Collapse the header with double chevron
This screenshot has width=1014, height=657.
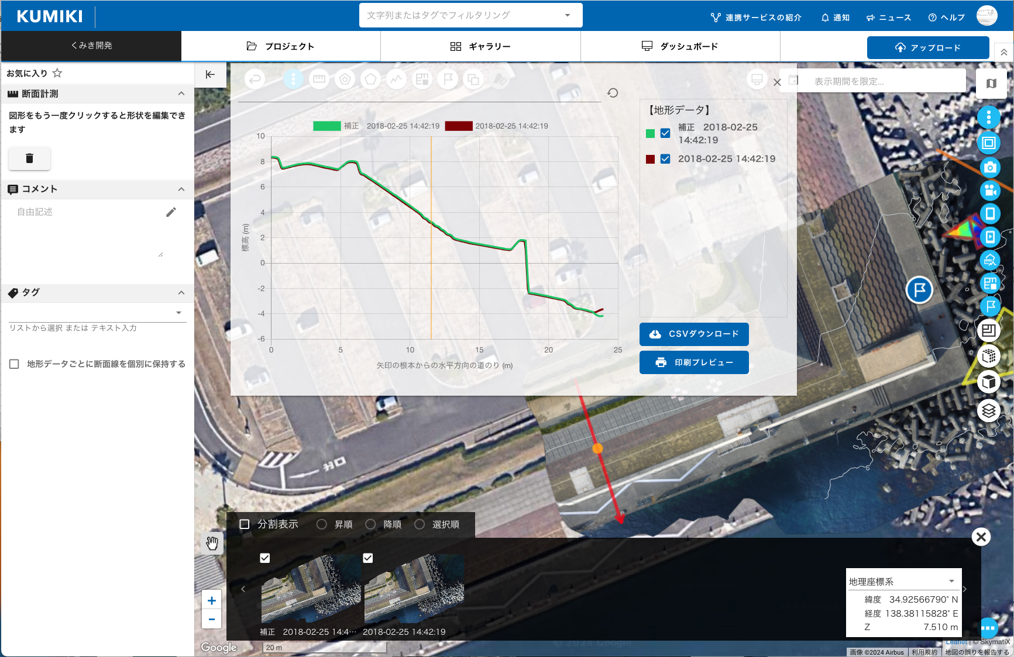(1003, 52)
